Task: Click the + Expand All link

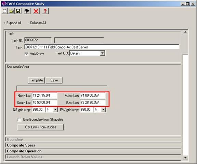Action: [x=13, y=23]
